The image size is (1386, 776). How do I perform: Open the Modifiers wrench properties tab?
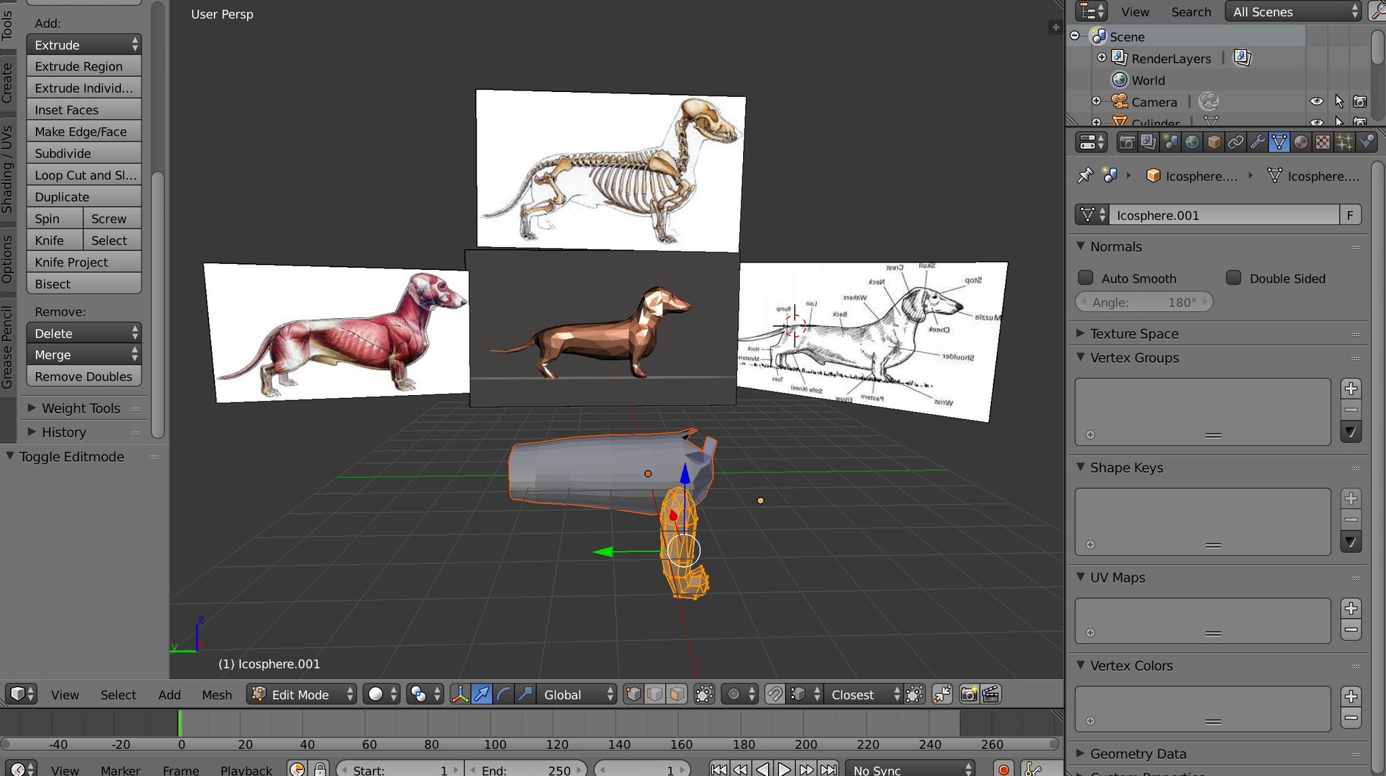pos(1257,142)
